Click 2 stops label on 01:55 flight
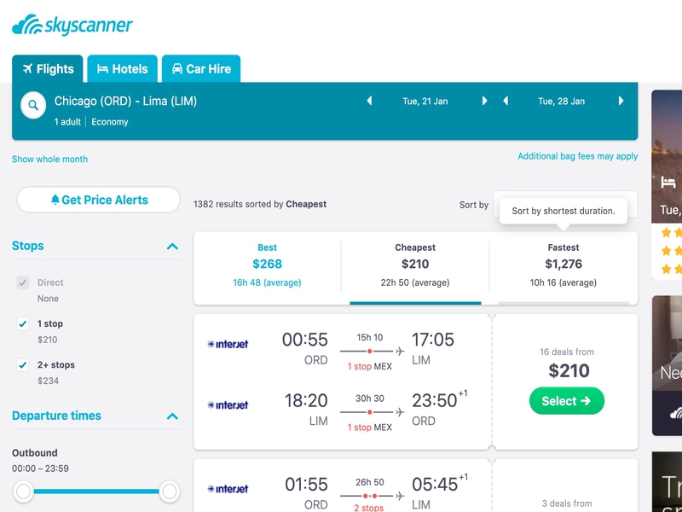Image resolution: width=682 pixels, height=512 pixels. pos(369,508)
